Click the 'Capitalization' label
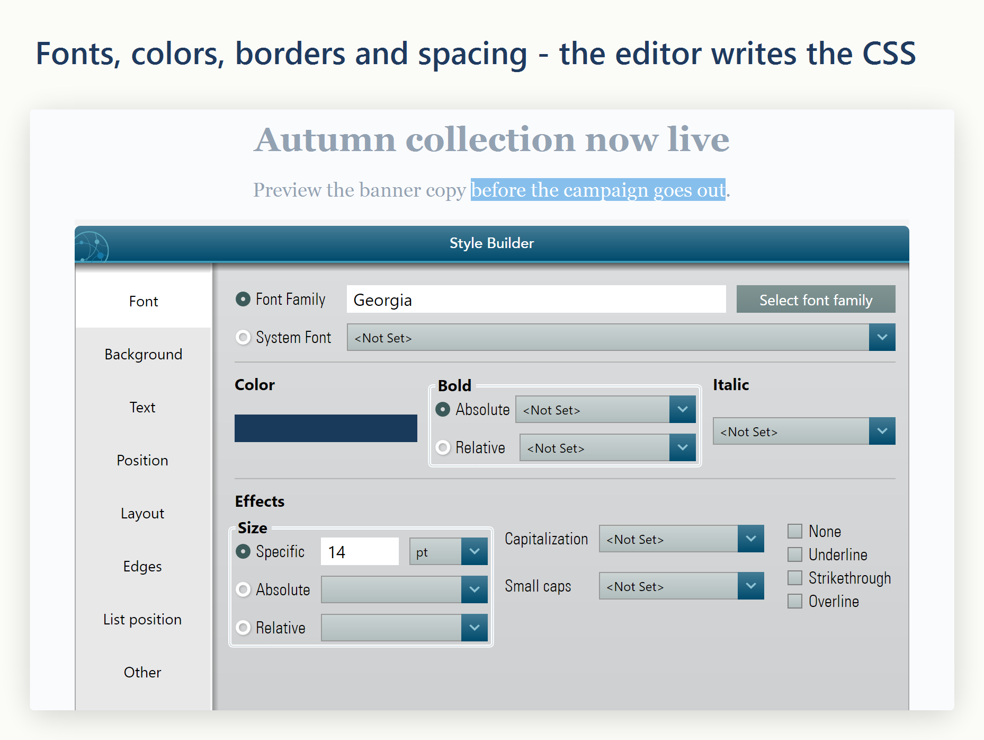Screen dimensions: 984x740 (x=547, y=539)
